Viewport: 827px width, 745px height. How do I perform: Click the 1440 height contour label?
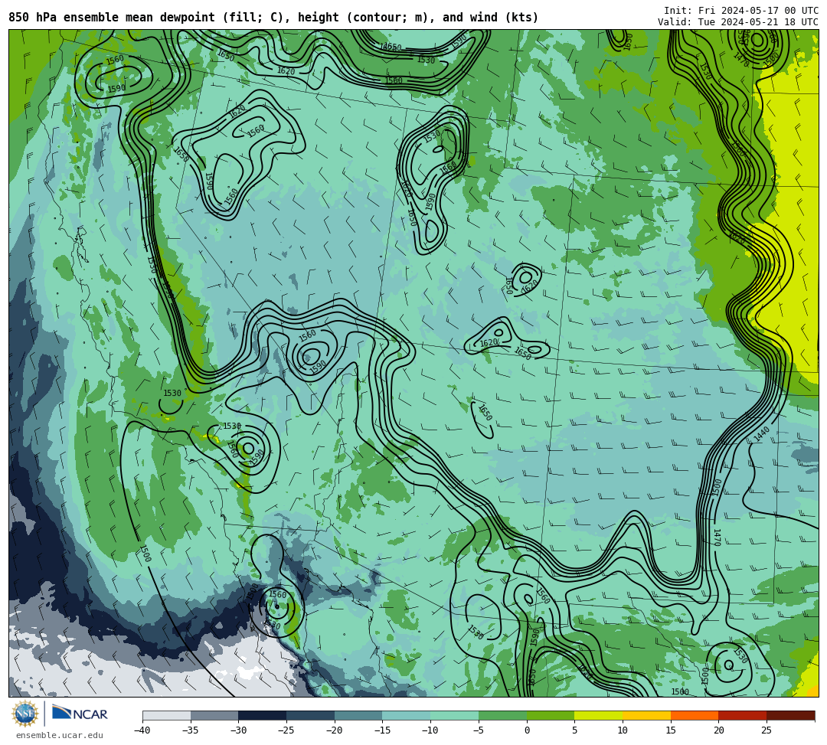(762, 434)
